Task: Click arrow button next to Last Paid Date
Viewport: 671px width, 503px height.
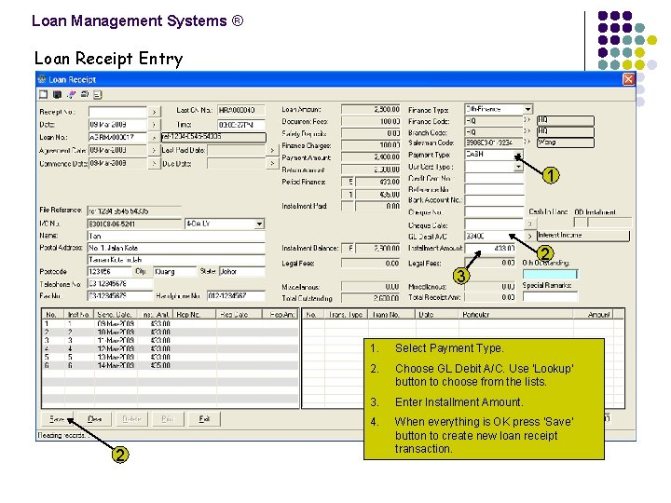Action: (x=272, y=150)
